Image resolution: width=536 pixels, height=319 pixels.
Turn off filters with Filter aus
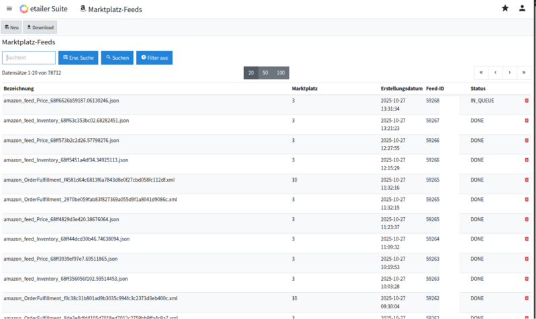tap(154, 58)
